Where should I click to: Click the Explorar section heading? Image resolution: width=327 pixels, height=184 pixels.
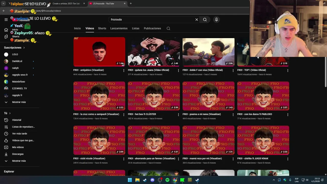tap(9, 171)
